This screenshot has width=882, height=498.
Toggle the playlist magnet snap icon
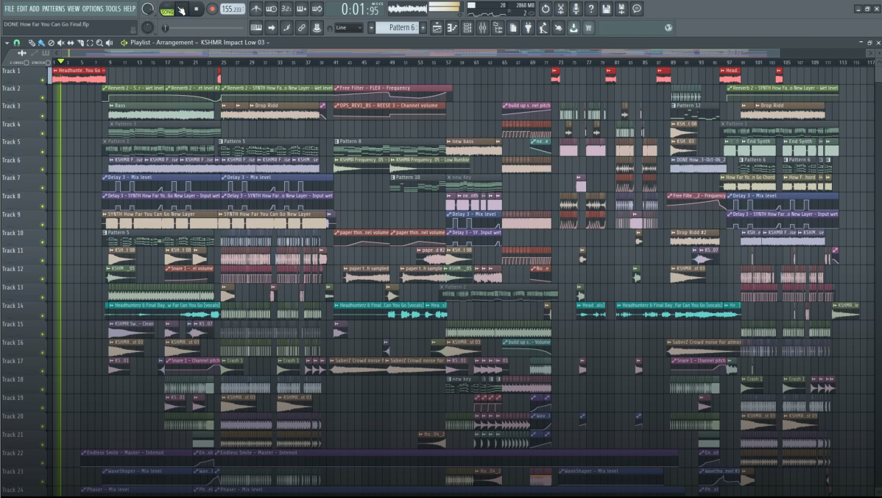17,43
